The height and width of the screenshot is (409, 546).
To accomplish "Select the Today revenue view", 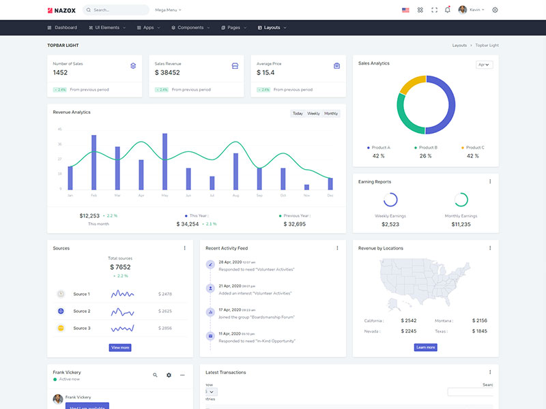I will [298, 114].
